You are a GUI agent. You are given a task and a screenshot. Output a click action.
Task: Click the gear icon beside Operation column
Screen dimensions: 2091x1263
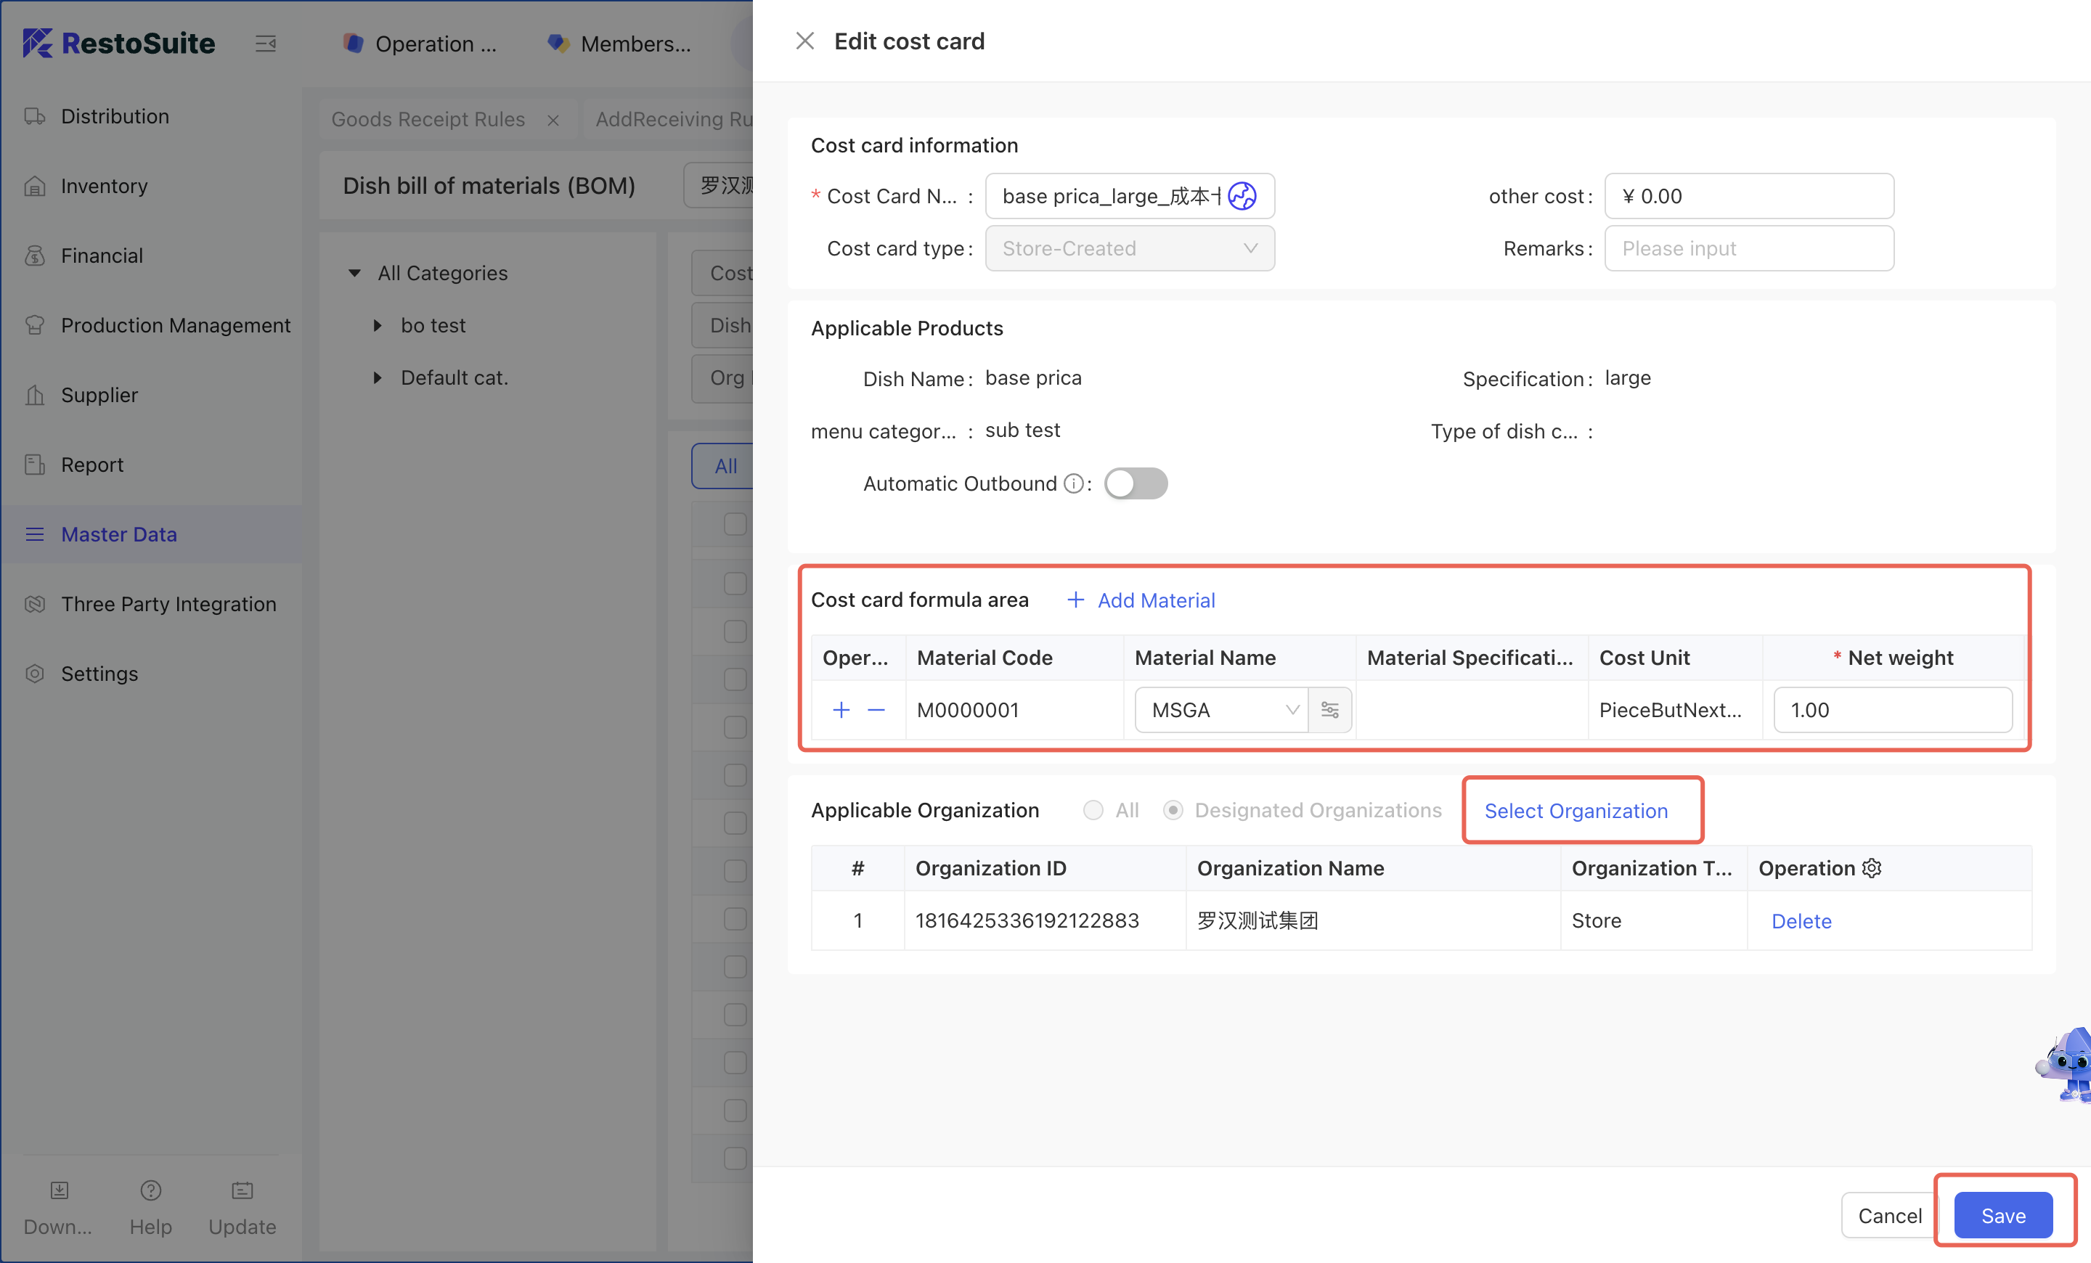1872,867
